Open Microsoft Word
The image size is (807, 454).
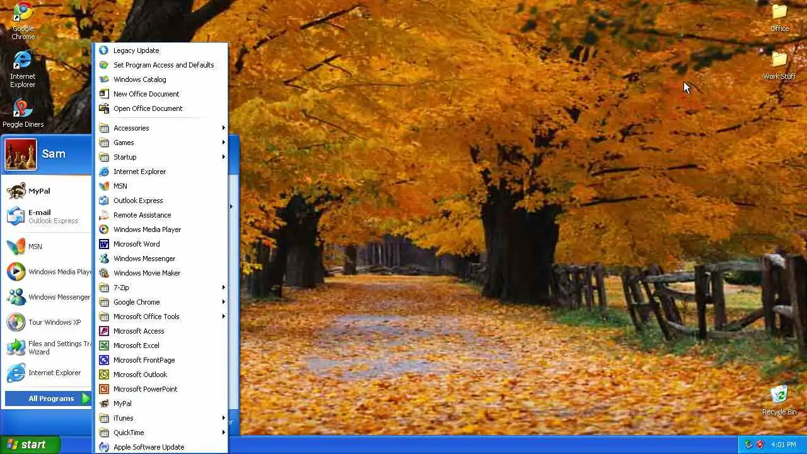tap(161, 244)
